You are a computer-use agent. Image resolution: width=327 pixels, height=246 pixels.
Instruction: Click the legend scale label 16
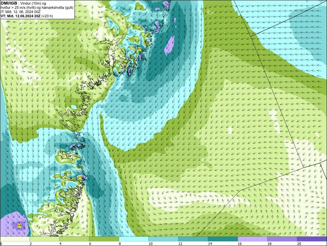[240, 244]
